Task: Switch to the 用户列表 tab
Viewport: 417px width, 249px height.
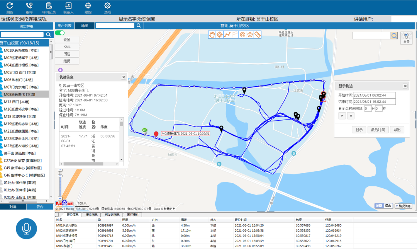Action: pos(64,26)
